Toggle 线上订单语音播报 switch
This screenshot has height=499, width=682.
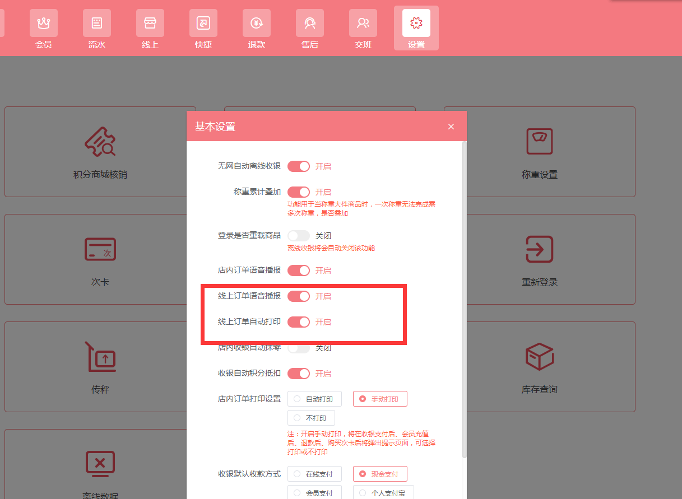pyautogui.click(x=299, y=296)
